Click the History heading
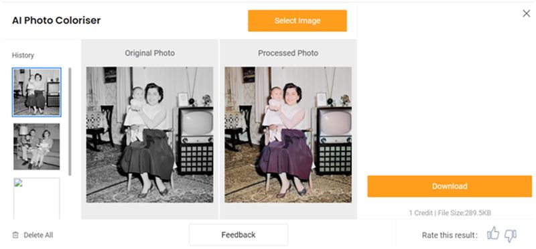Screen dimensions: 536x249 23,56
